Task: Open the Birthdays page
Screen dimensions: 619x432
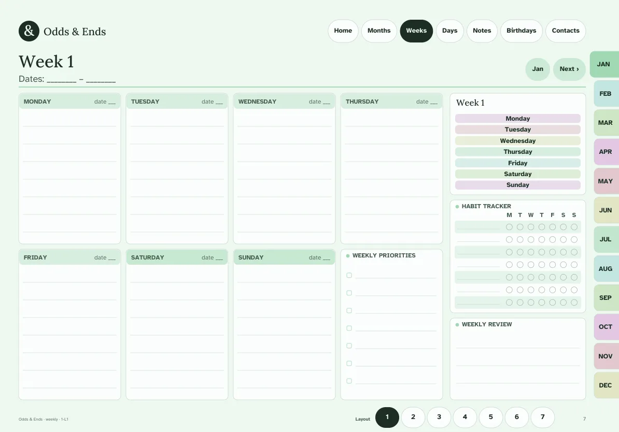Action: coord(521,31)
